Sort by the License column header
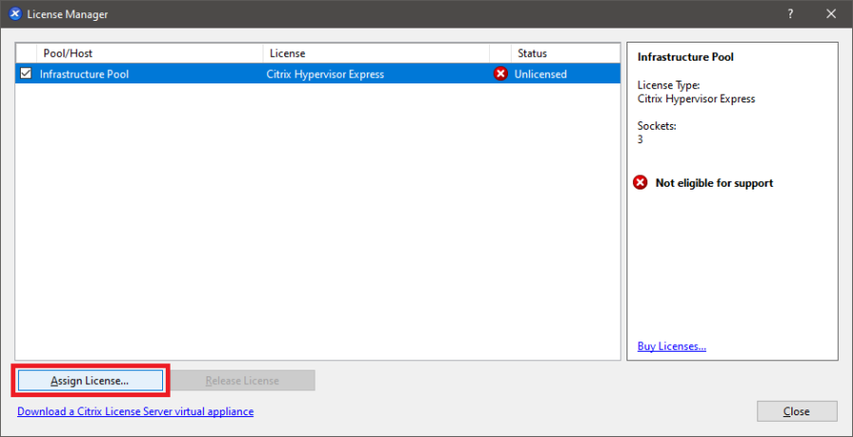This screenshot has width=853, height=437. click(x=376, y=53)
